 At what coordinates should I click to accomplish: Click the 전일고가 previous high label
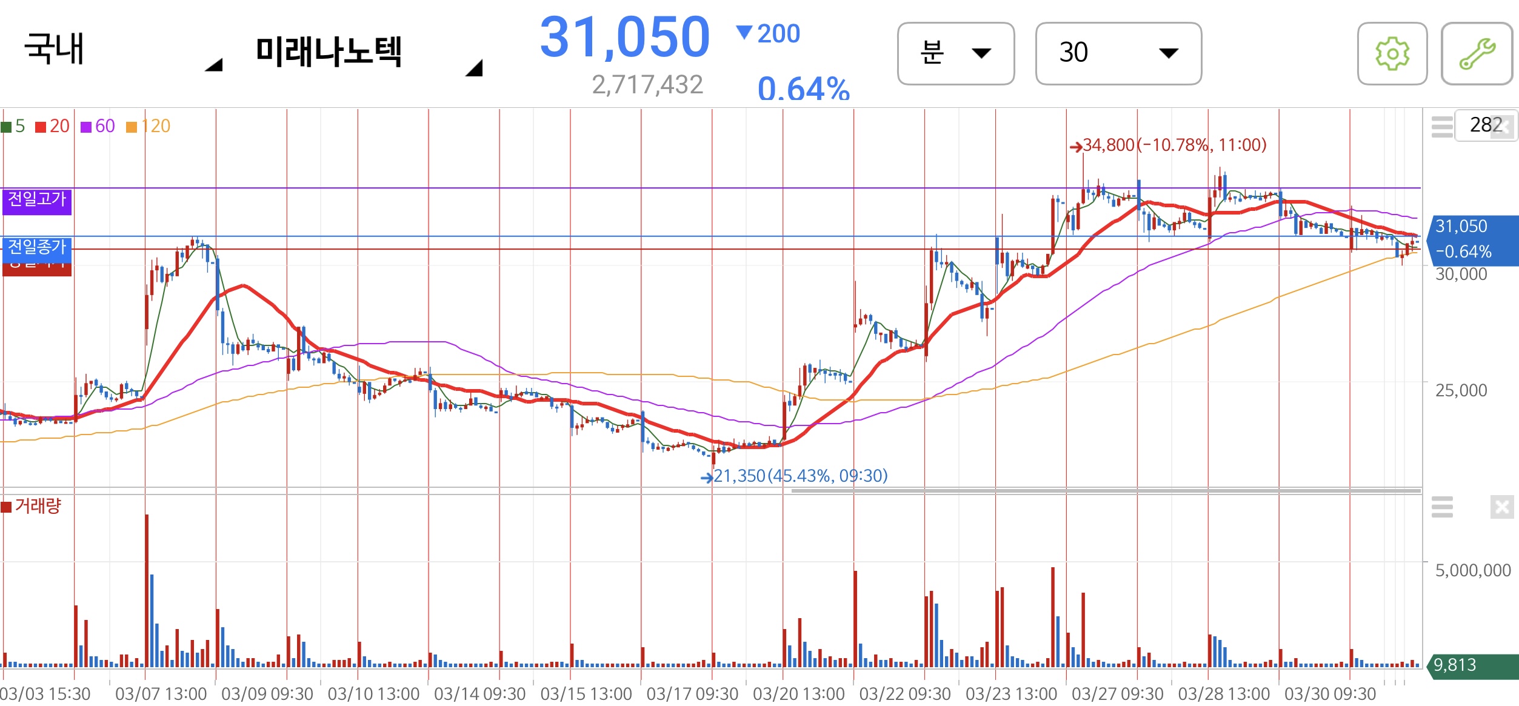click(x=37, y=201)
